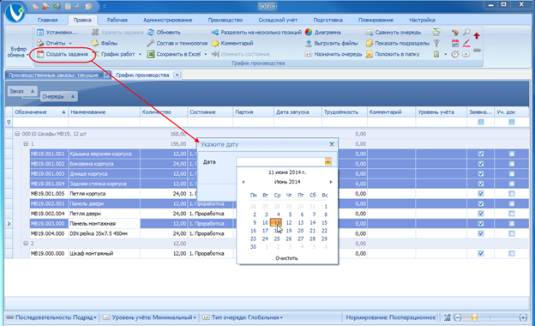
Task: Open Состав и технология wrench tool
Action: tap(177, 44)
